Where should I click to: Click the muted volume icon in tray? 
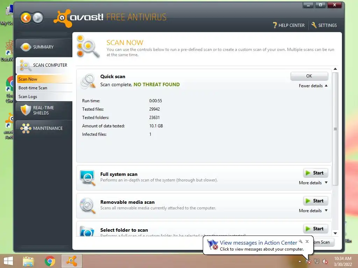click(325, 261)
